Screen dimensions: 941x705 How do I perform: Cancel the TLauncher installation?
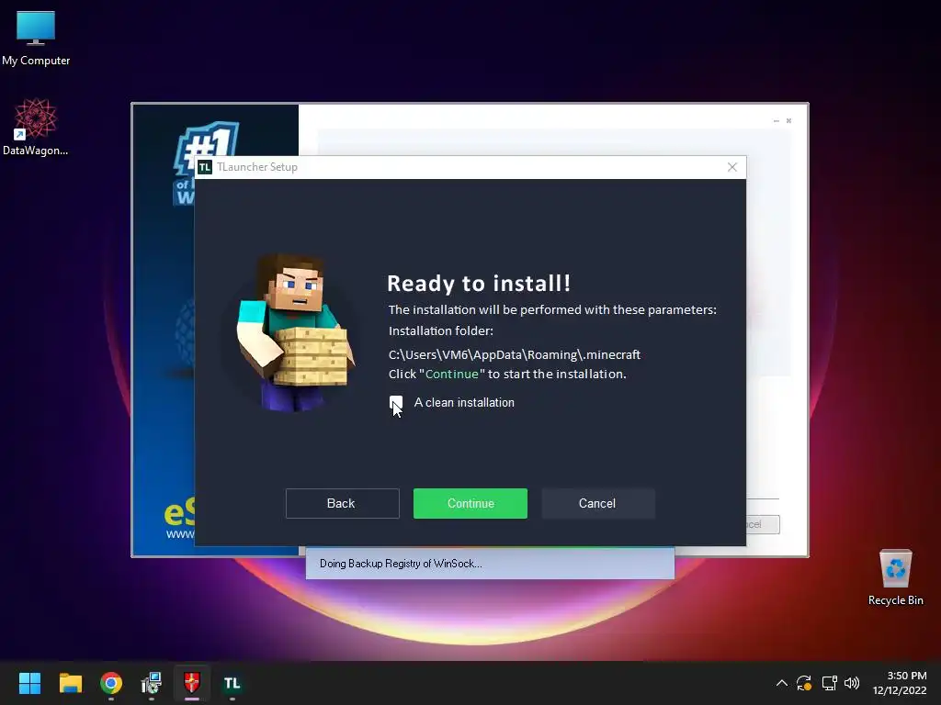coord(597,503)
